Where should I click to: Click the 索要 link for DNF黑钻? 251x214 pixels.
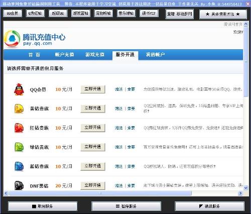point(131,185)
